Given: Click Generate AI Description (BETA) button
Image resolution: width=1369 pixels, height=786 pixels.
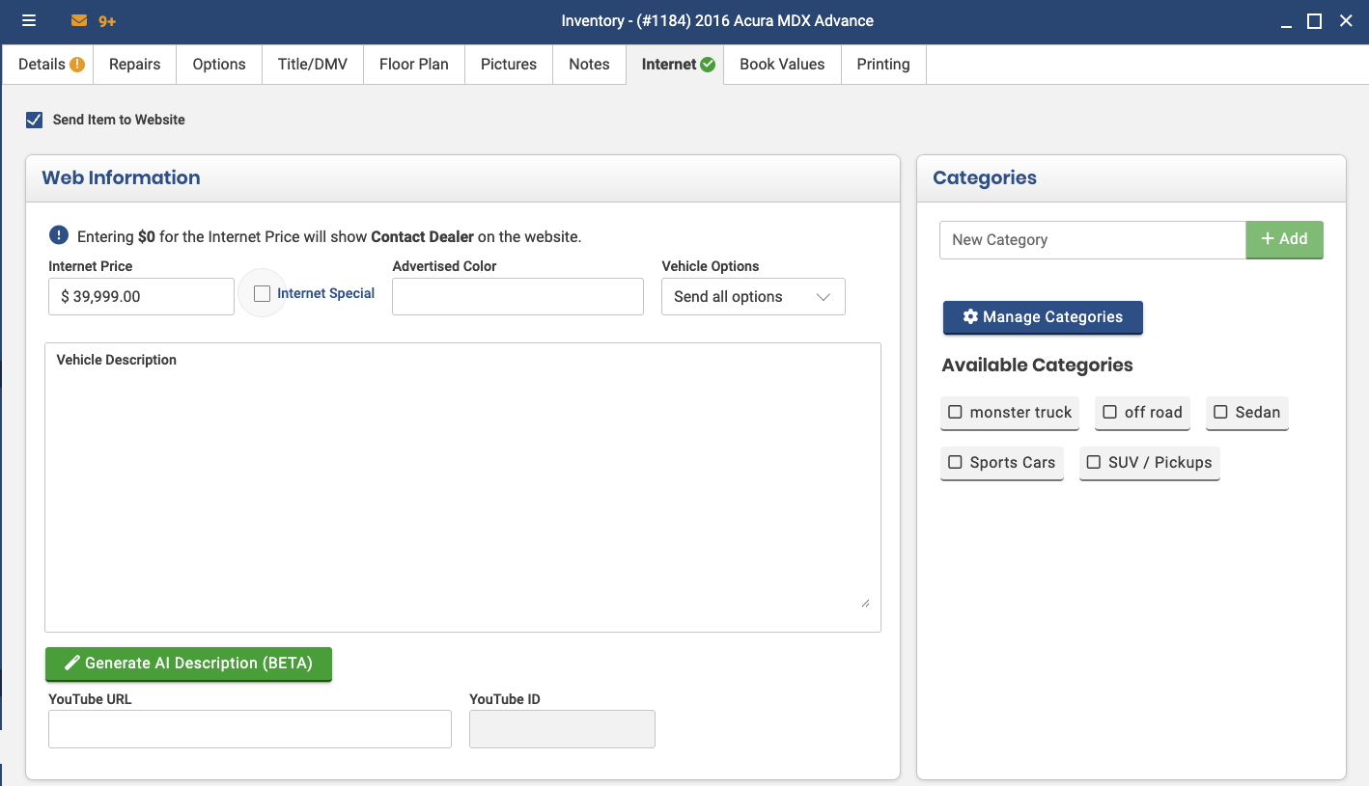Looking at the screenshot, I should tap(188, 664).
